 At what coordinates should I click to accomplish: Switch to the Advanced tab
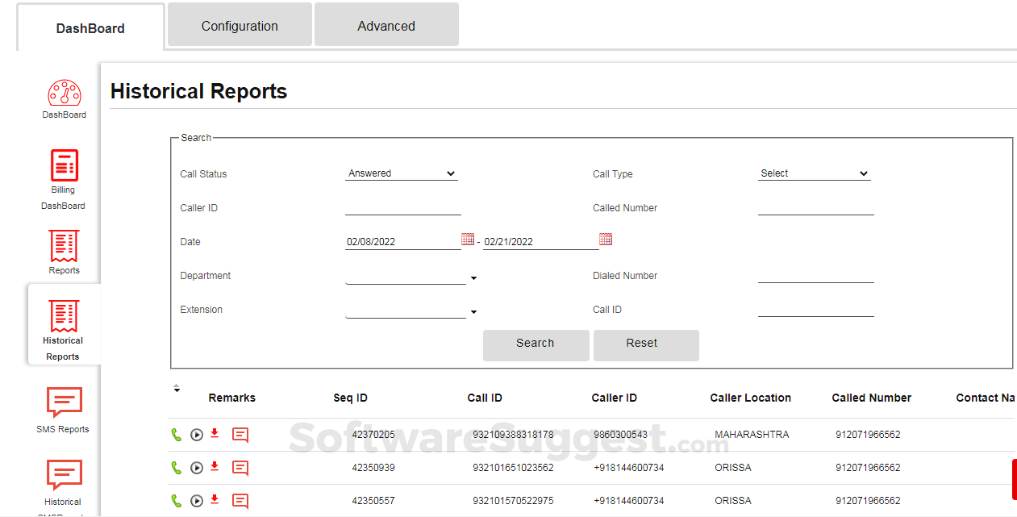click(386, 26)
